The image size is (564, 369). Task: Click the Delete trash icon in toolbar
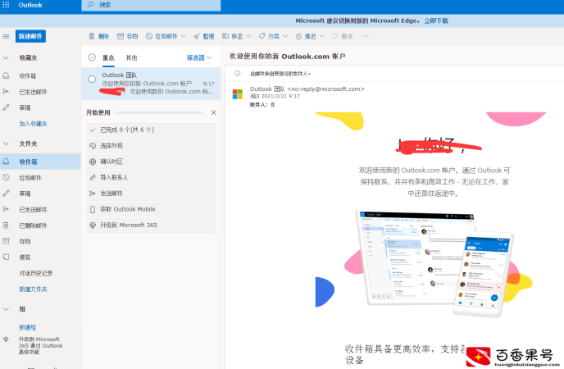point(92,36)
